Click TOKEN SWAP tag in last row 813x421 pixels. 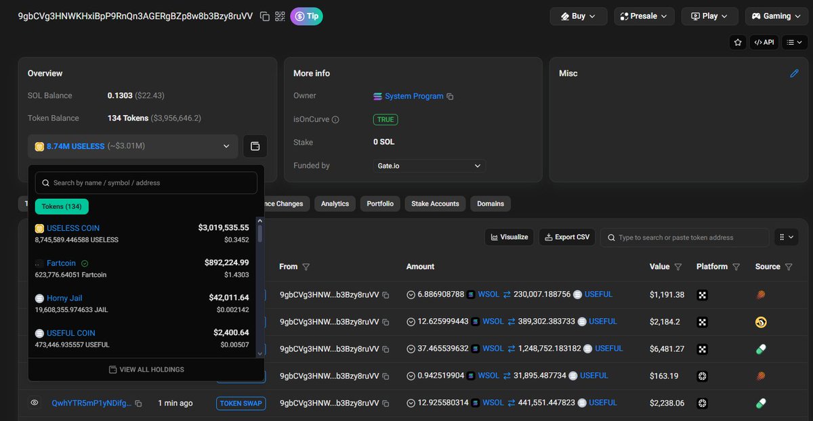click(x=241, y=403)
